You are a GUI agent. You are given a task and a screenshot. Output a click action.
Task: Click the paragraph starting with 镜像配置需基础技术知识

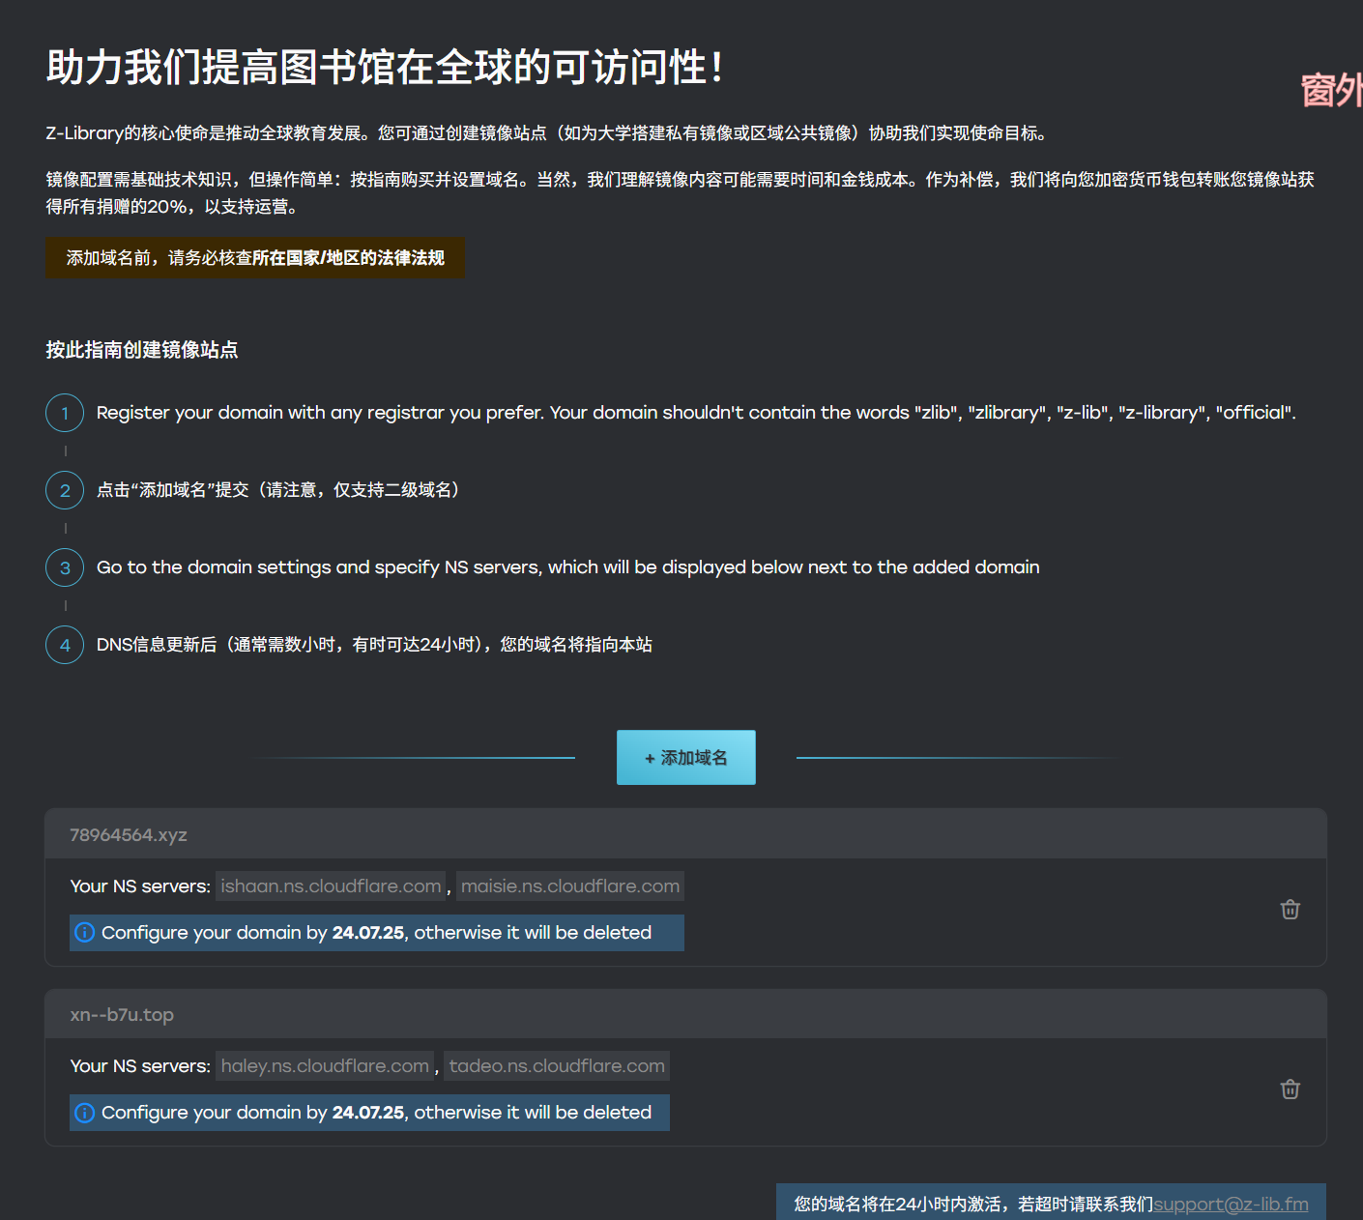click(681, 193)
